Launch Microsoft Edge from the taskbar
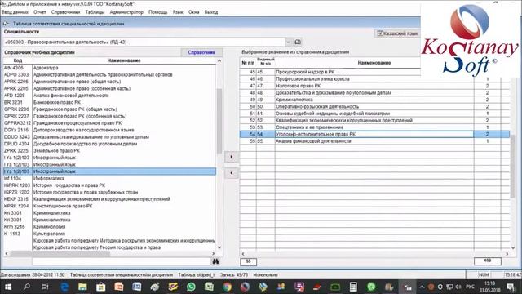 coord(64,287)
